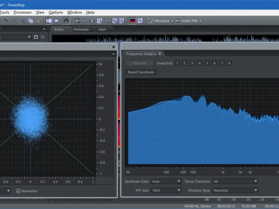Open the FFT Size dropdown
The width and height of the screenshot is (279, 209).
166,191
